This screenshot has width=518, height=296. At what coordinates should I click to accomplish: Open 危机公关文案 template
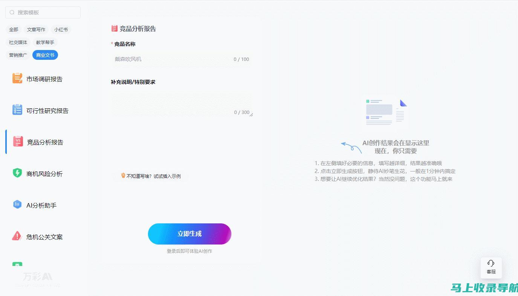coord(44,237)
